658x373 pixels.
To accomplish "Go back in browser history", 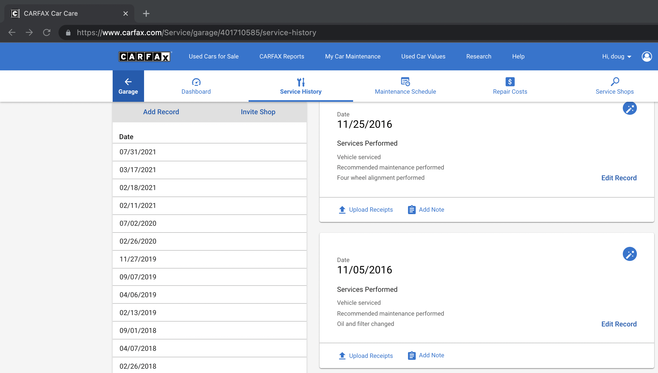I will pyautogui.click(x=12, y=32).
